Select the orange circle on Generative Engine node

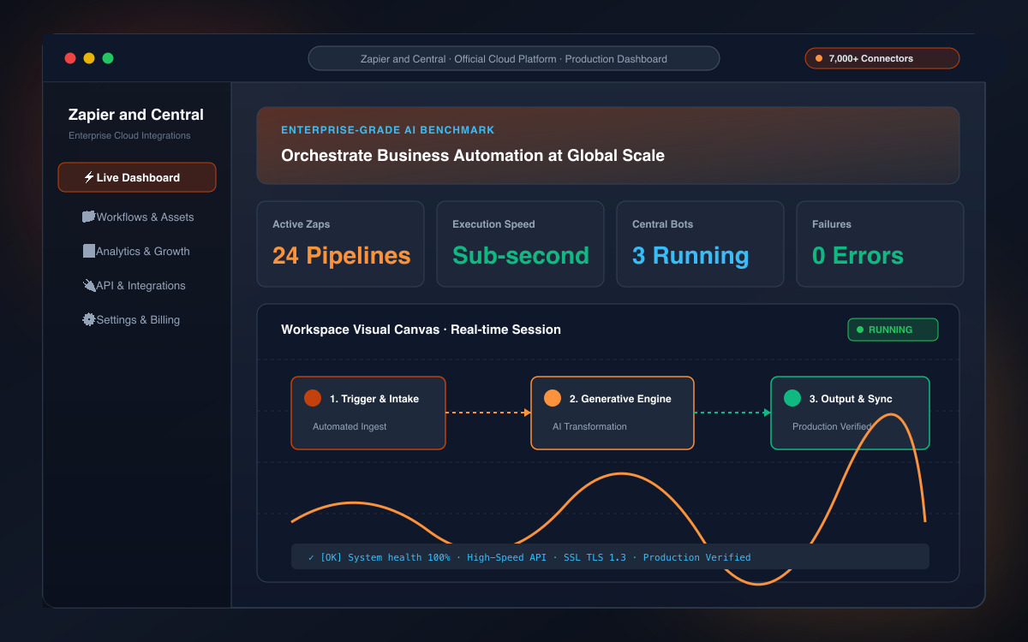click(x=553, y=398)
